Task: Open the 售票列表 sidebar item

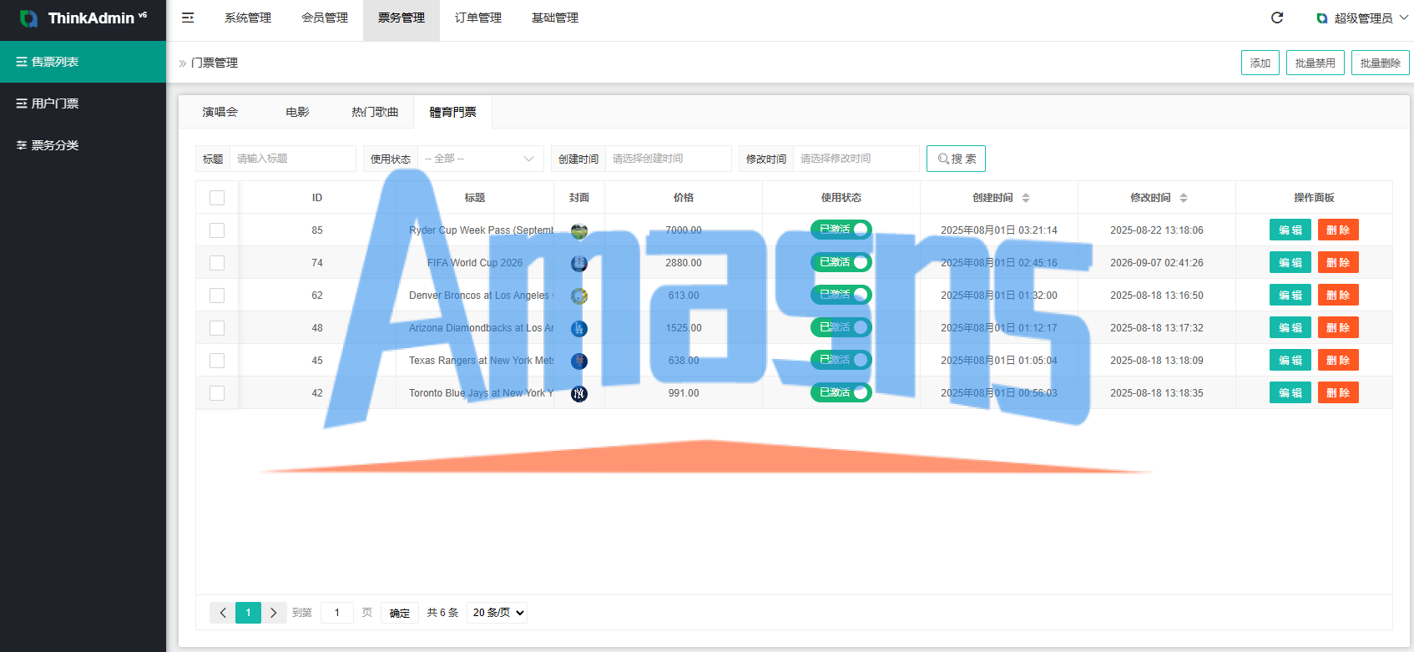Action: click(83, 62)
